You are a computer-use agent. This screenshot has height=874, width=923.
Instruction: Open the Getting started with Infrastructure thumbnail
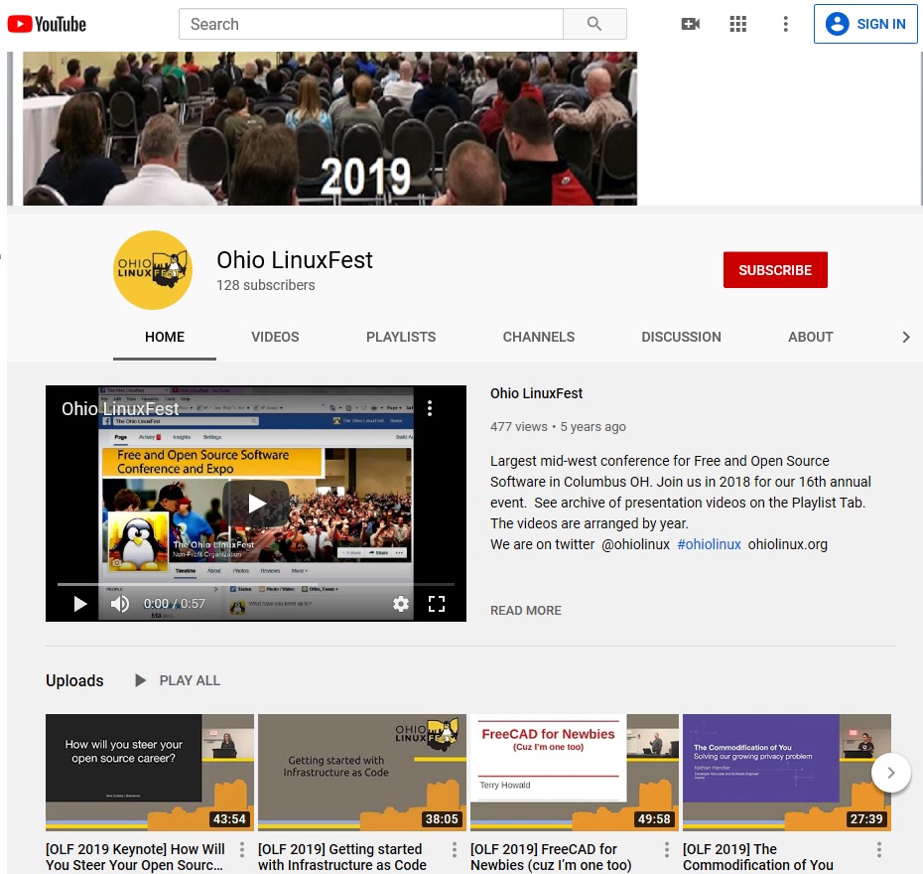[x=362, y=773]
